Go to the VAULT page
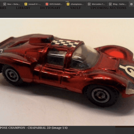This screenshot has width=134, height=134. 75,8
